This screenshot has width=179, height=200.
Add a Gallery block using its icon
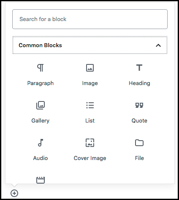point(41,105)
